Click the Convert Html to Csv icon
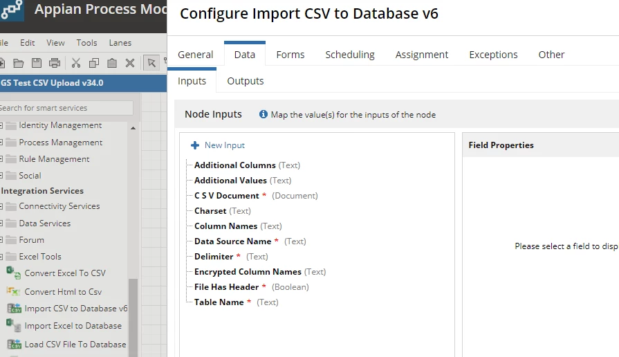 13,291
